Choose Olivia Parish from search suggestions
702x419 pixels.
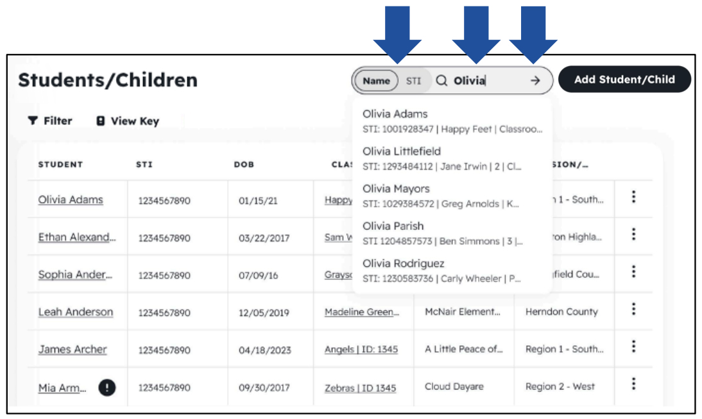pyautogui.click(x=452, y=233)
